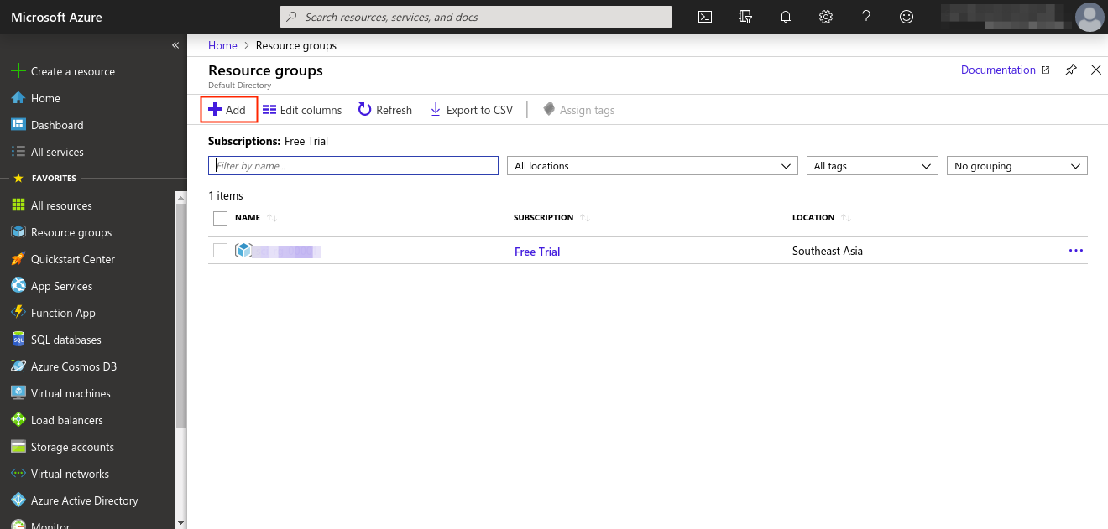This screenshot has width=1108, height=529.
Task: Tick the select-all checkbox in the table header
Action: coord(221,218)
